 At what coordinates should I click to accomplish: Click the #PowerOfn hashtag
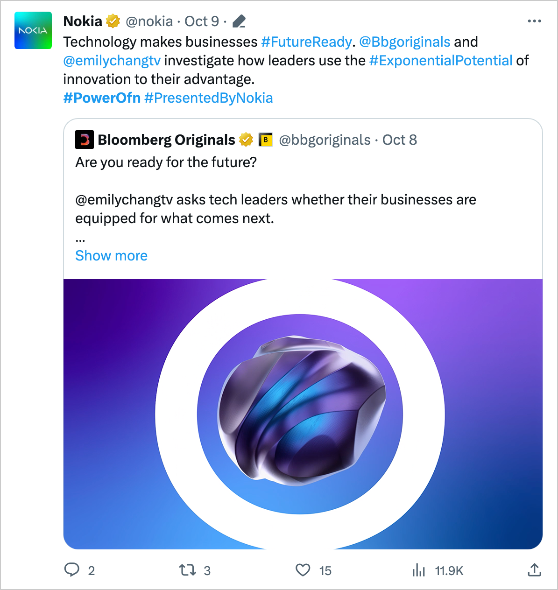pos(102,98)
